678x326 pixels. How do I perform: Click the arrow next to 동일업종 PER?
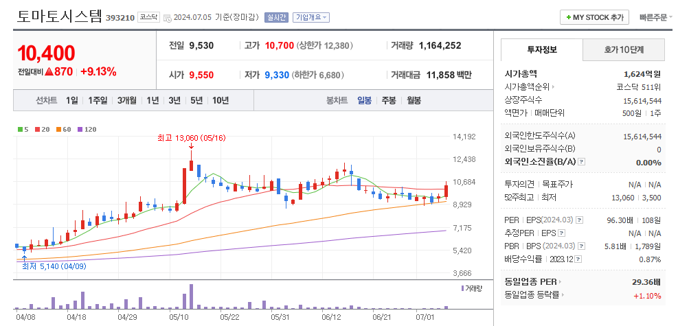(x=560, y=282)
